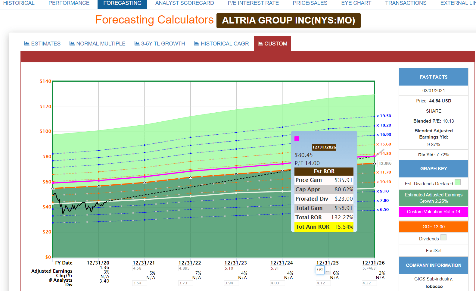Edit the 12/31/23 dividend field 3.94

pos(231,283)
